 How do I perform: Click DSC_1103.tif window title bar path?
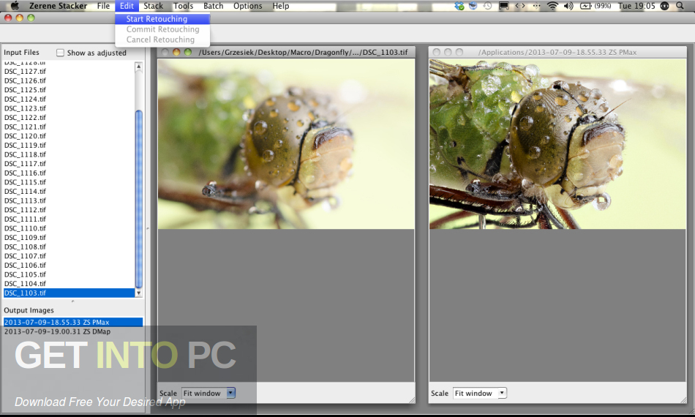(303, 52)
